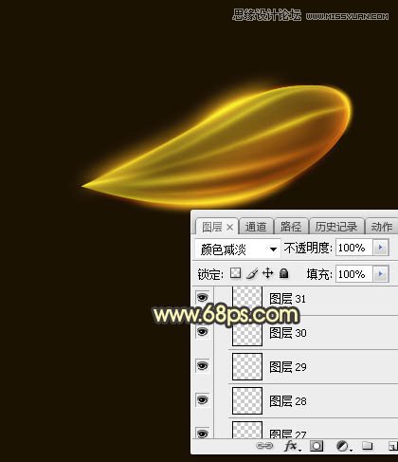The width and height of the screenshot is (398, 462).
Task: Select the 图层 30 thumbnail
Action: click(247, 333)
